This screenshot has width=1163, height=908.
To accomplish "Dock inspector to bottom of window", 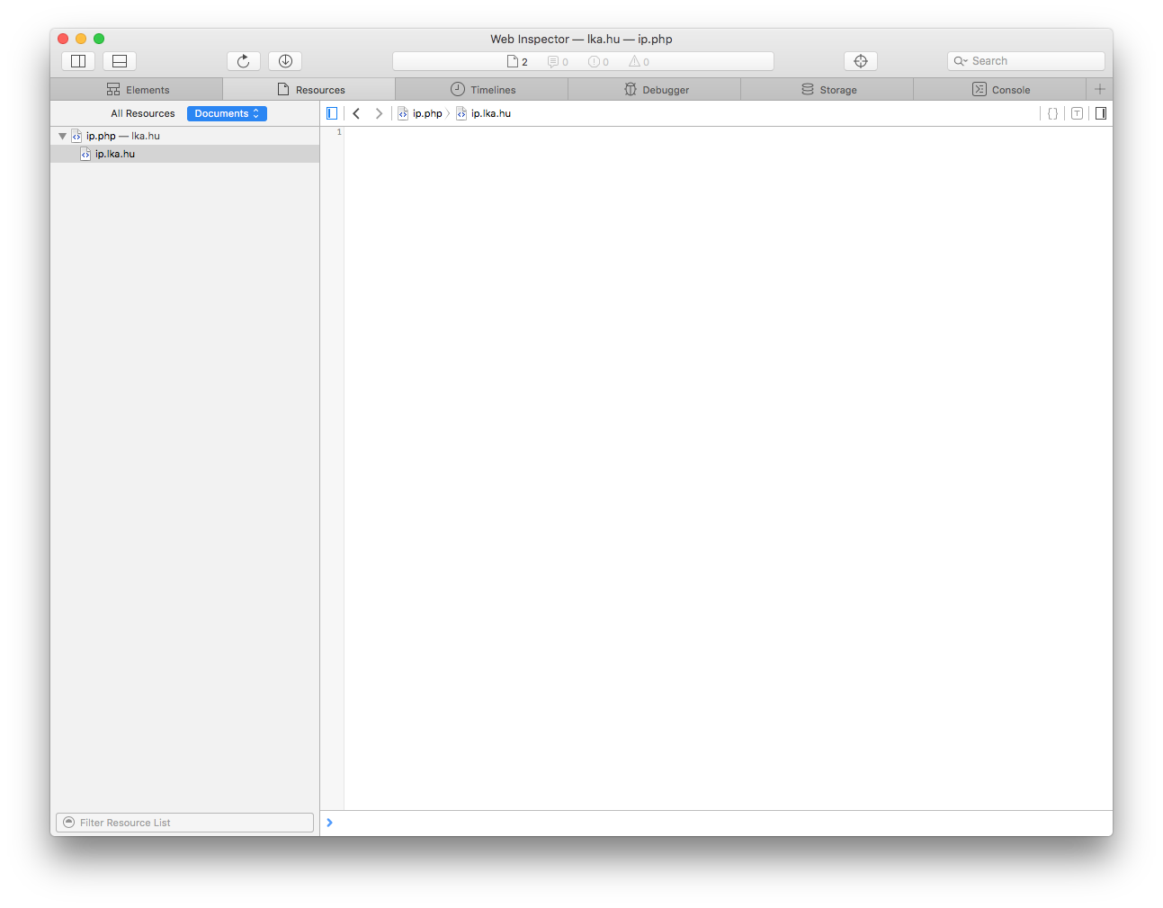I will (x=120, y=61).
